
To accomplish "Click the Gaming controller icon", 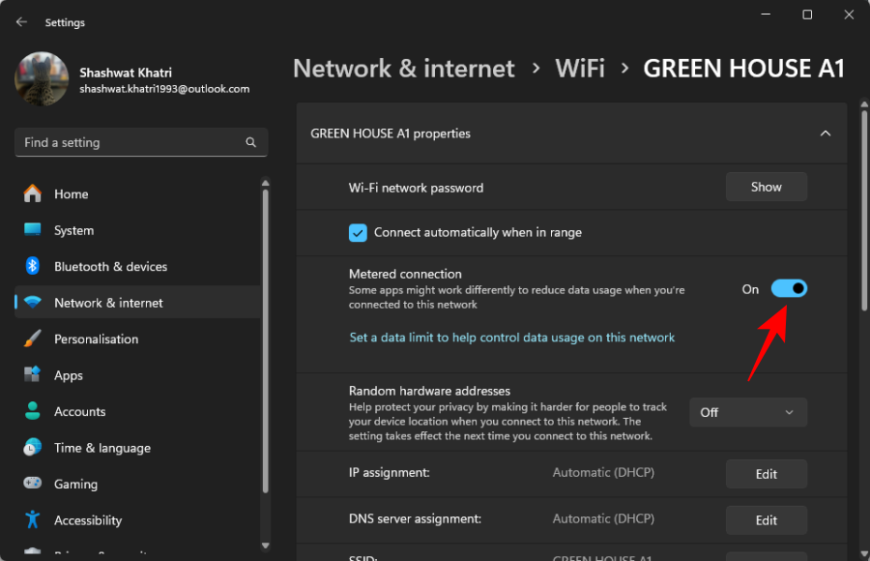I will (x=33, y=484).
